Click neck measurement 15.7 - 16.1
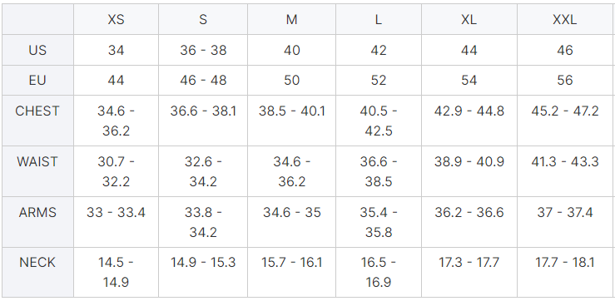Image resolution: width=615 pixels, height=301 pixels. (292, 263)
